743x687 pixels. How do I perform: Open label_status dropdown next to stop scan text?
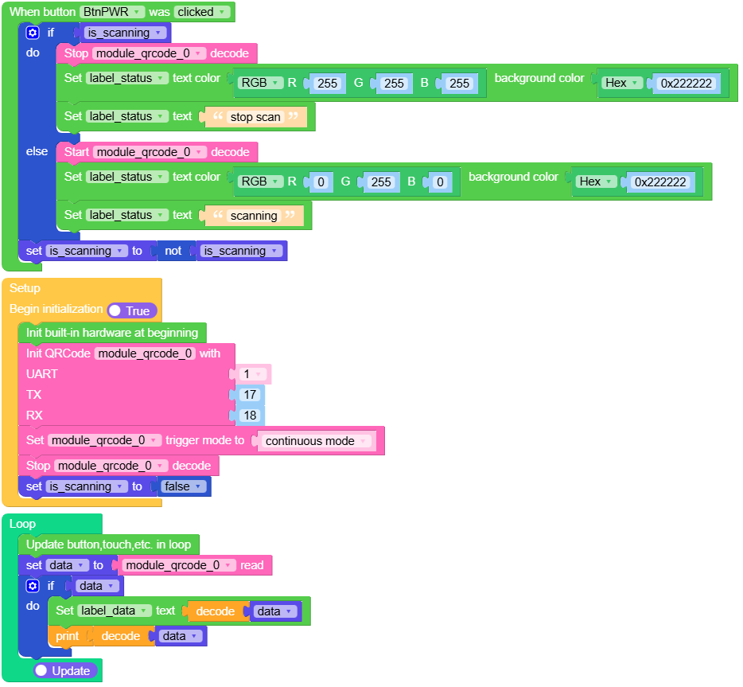coord(127,116)
